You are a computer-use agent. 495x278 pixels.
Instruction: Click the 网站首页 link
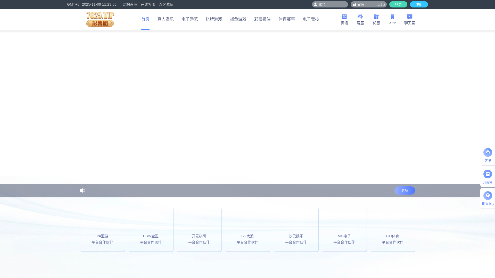(x=130, y=4)
